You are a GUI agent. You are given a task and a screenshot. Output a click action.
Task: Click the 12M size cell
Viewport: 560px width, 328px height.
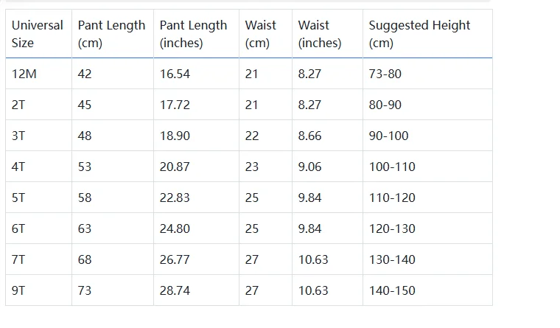point(38,74)
